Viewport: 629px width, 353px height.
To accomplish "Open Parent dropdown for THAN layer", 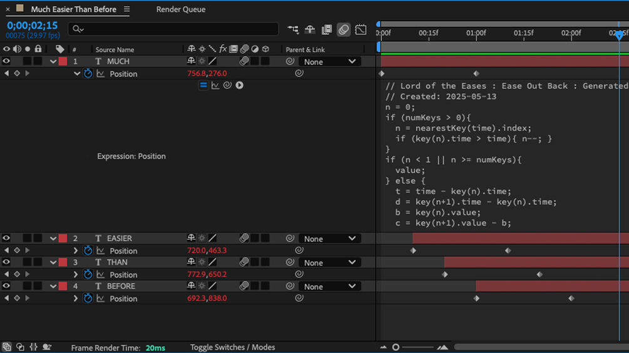I will 329,262.
